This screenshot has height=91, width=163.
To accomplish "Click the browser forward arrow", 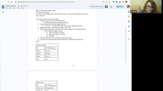I will [5, 2].
